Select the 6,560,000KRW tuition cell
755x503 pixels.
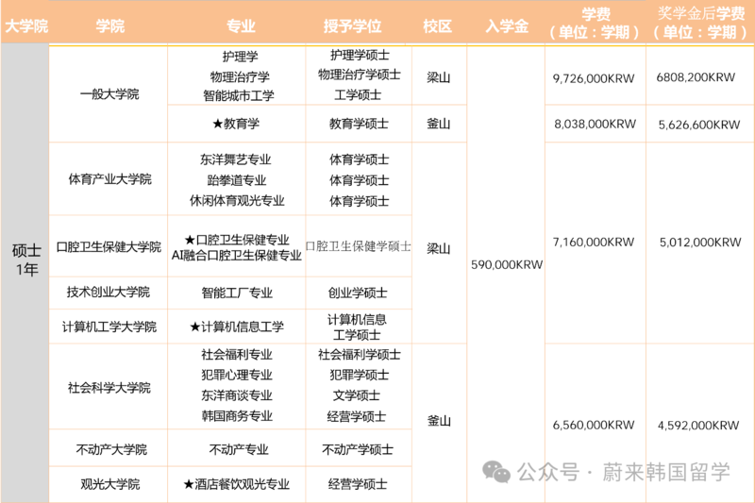[596, 424]
